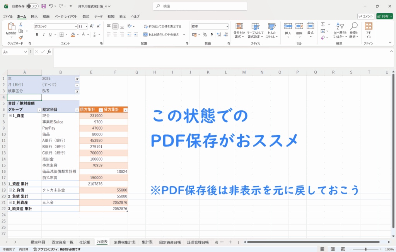The image size is (396, 252).
Task: Click the save floppy disk icon
Action: coord(43,6)
